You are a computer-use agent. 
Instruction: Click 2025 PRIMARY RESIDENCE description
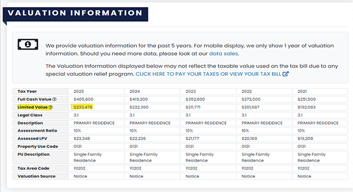(x=94, y=123)
